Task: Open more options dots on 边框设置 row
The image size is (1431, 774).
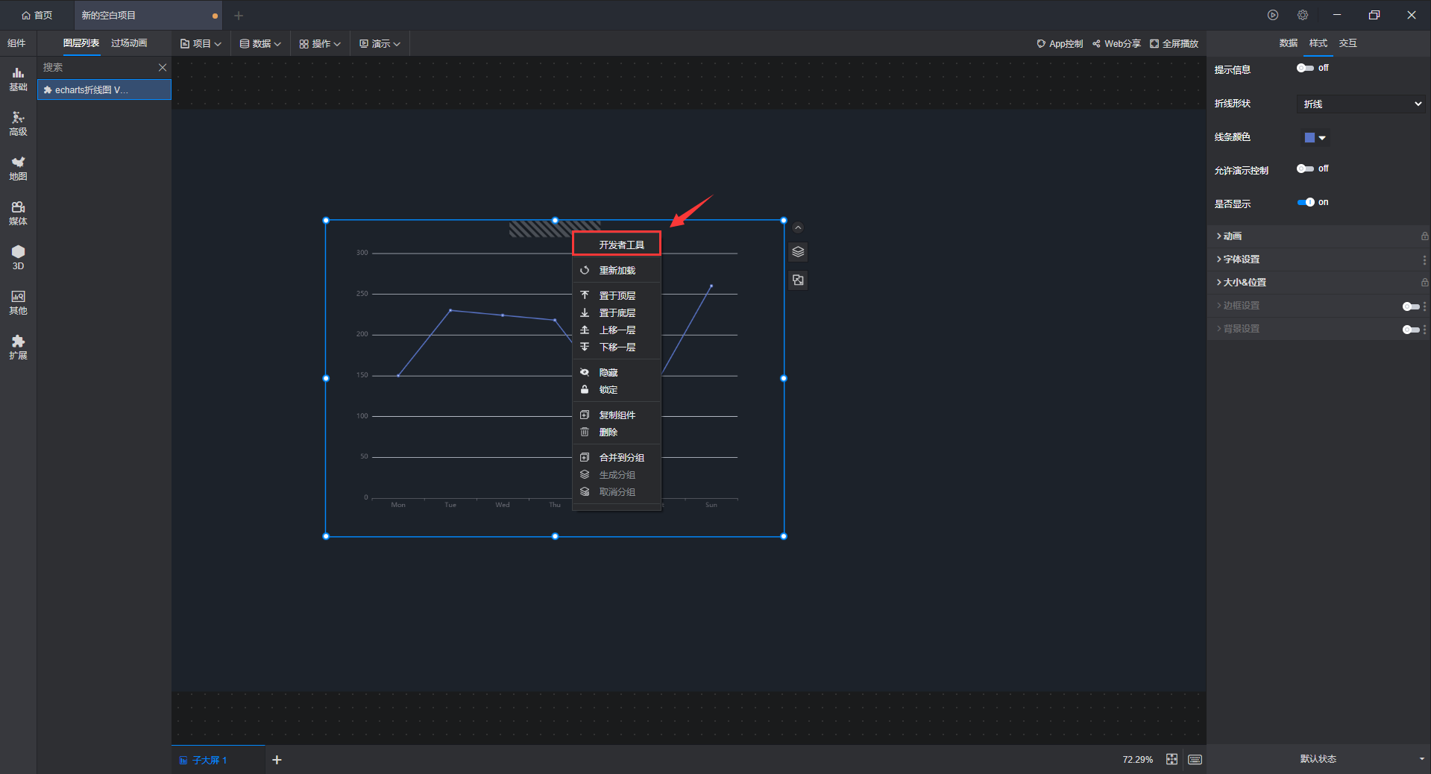Action: tap(1424, 306)
